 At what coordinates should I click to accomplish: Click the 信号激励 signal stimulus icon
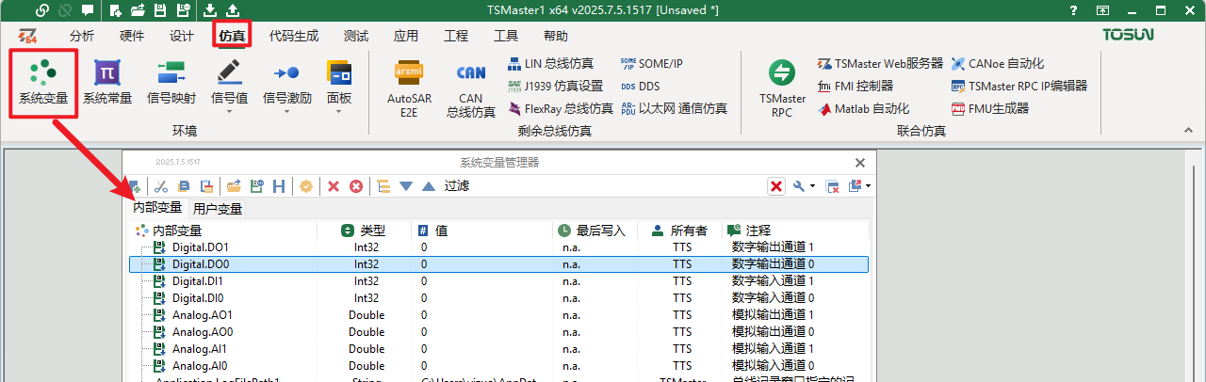tap(286, 72)
